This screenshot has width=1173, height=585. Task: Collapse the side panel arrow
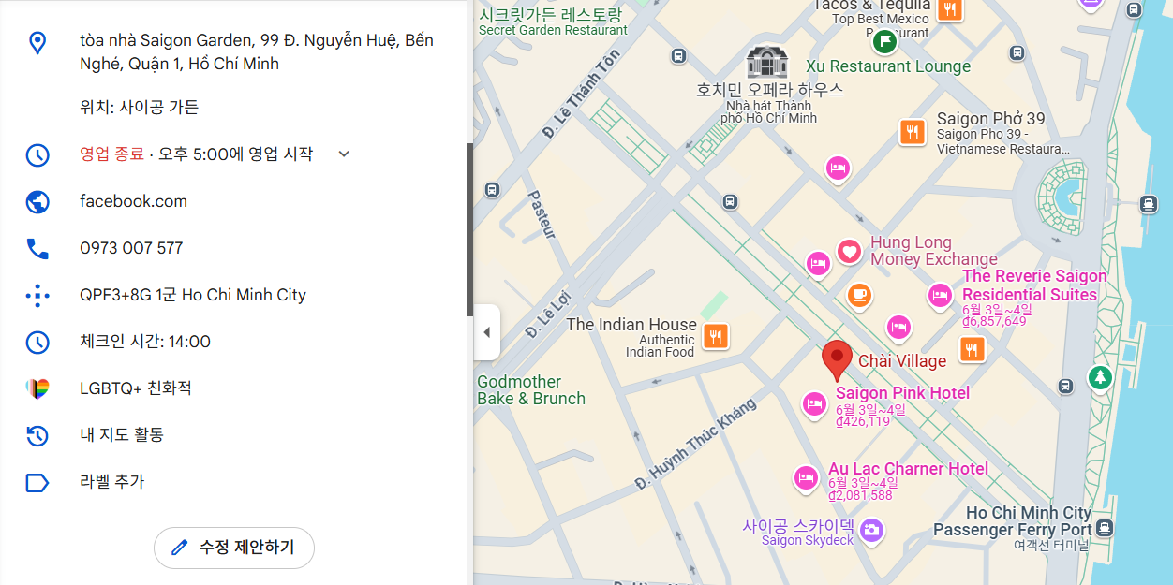(486, 332)
